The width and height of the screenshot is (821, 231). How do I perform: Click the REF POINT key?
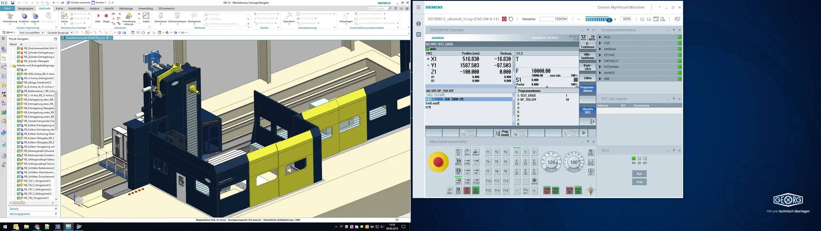point(475,152)
